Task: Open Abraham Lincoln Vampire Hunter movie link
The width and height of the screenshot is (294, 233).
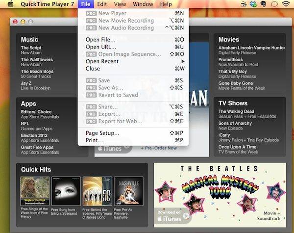Action: 252,50
